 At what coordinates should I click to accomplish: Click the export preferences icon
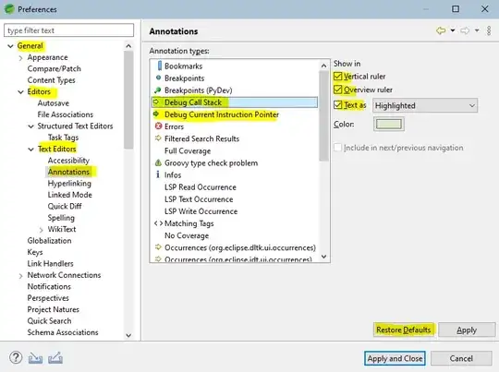[55, 358]
